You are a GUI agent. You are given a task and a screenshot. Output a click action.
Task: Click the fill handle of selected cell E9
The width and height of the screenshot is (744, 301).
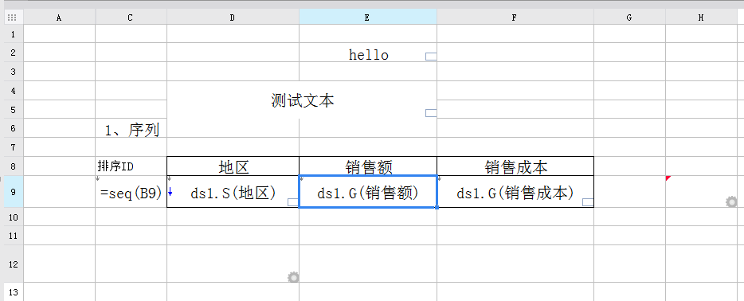click(x=437, y=207)
